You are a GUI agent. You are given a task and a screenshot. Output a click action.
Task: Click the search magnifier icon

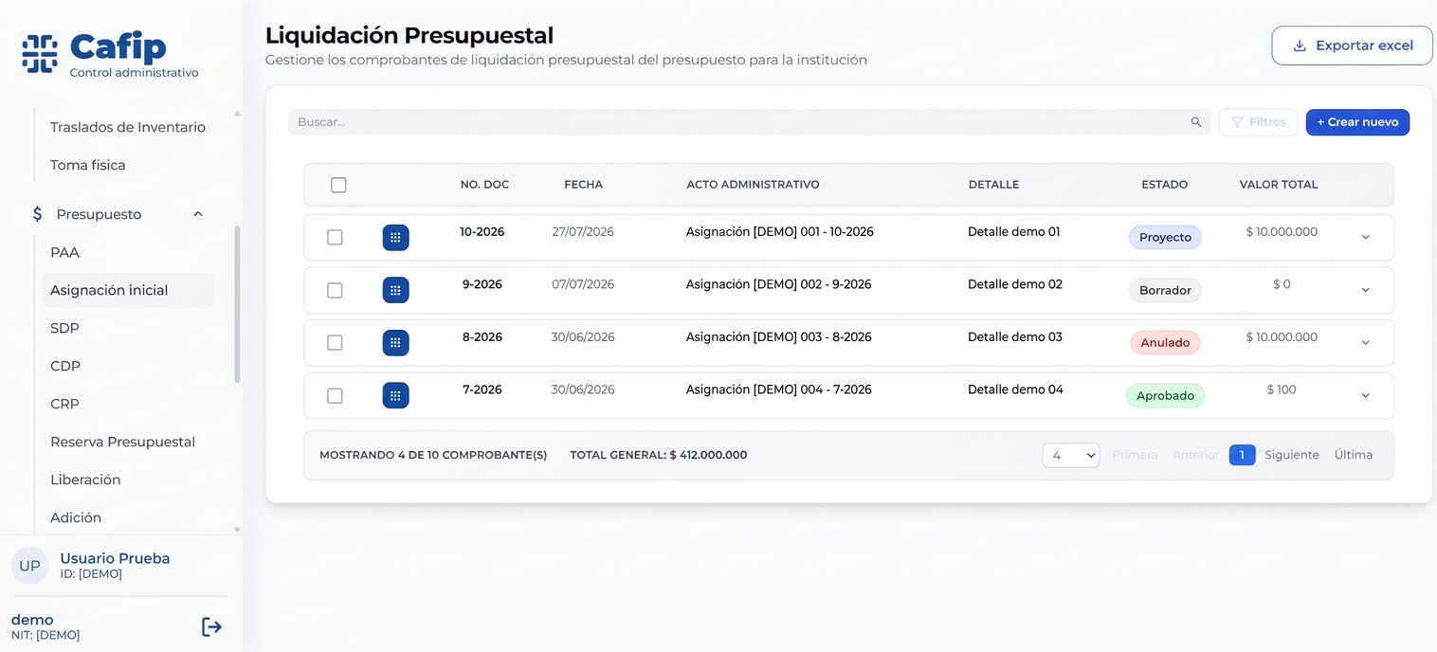click(1196, 122)
